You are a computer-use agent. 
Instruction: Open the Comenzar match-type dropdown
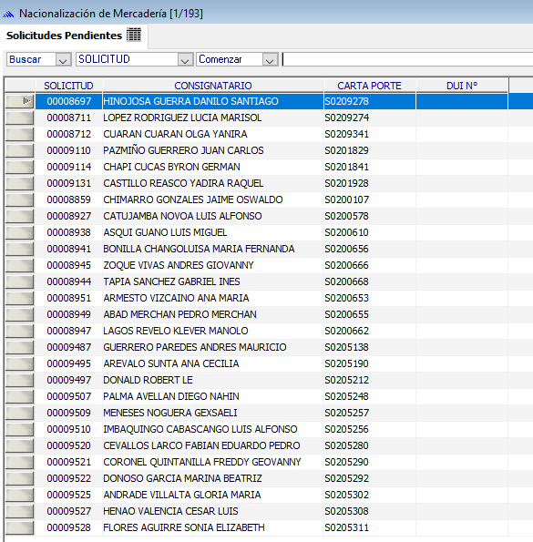click(270, 59)
